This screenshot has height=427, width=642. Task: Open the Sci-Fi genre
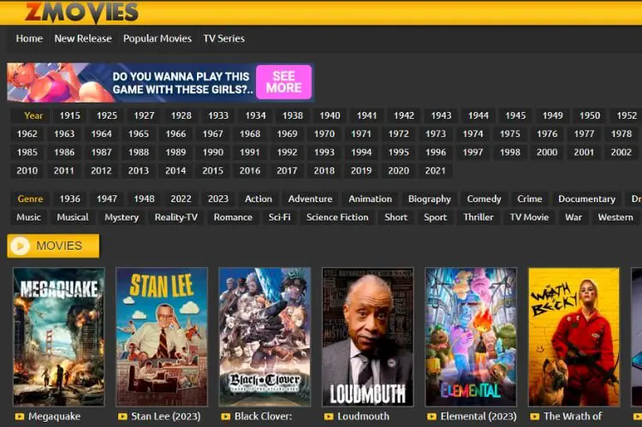tap(280, 217)
